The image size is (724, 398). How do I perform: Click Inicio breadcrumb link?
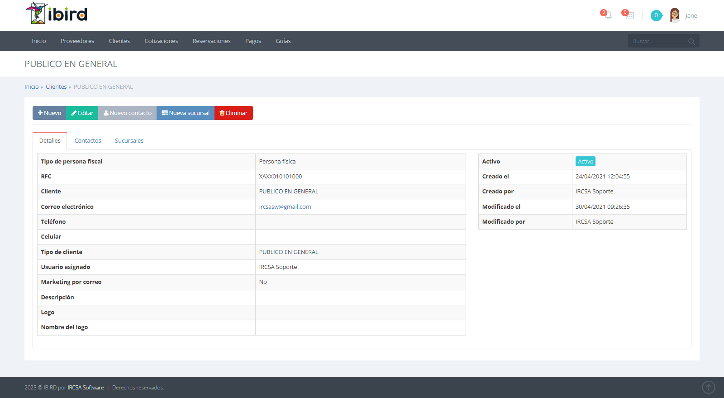[x=32, y=86]
